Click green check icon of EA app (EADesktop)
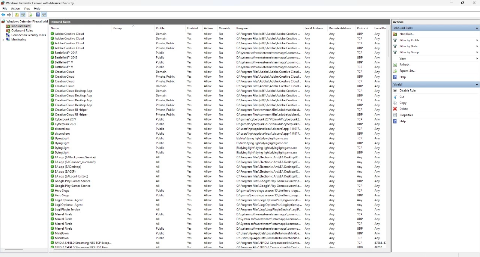The image size is (480, 257). click(52, 167)
